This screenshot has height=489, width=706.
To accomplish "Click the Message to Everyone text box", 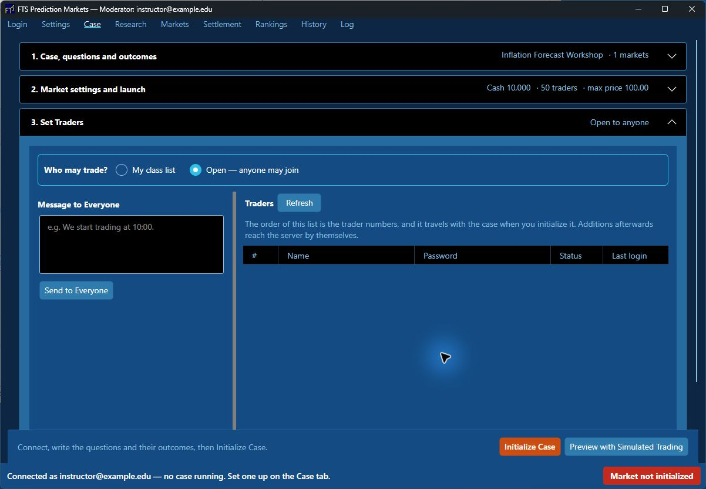I will tap(132, 244).
